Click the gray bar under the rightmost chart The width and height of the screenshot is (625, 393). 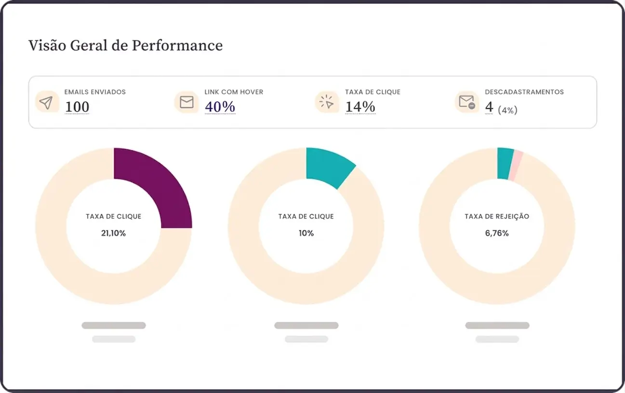(496, 325)
